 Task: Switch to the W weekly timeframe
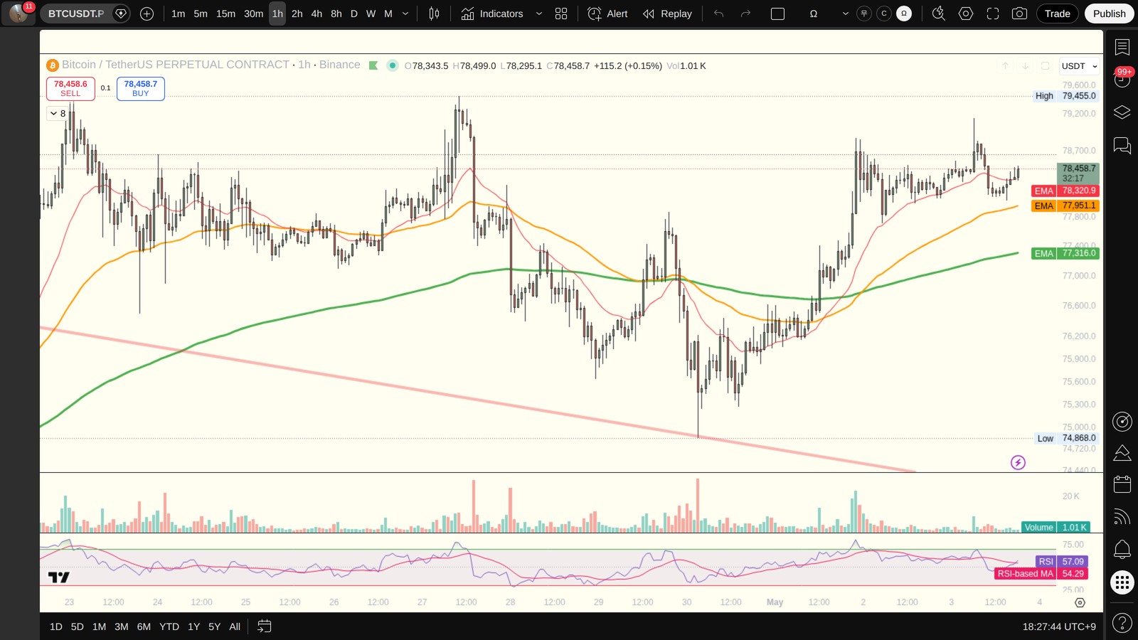(371, 14)
